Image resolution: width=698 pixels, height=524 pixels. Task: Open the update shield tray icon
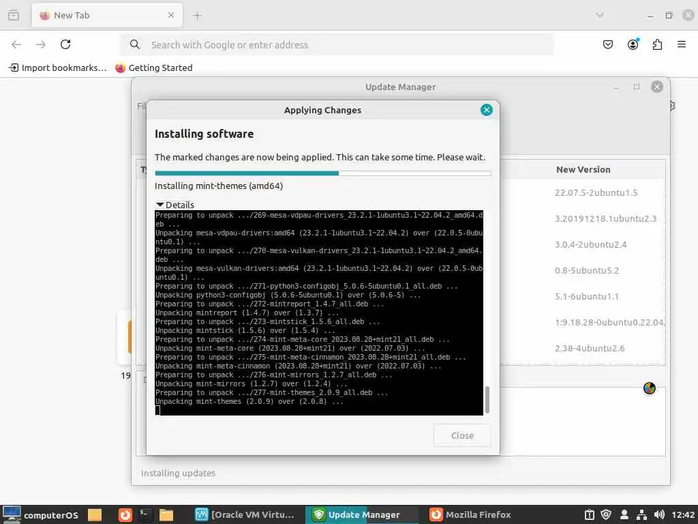[x=606, y=514]
